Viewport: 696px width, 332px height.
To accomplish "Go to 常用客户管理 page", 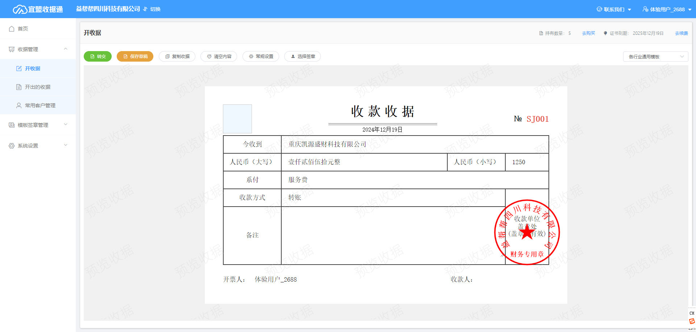I will [40, 105].
